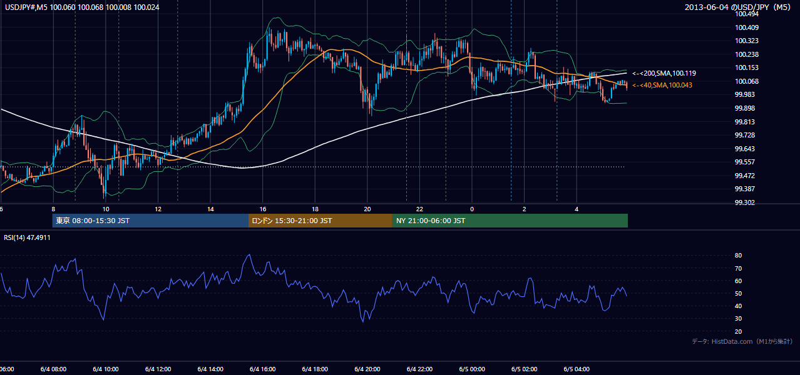Click price axis value 99.557

746,162
